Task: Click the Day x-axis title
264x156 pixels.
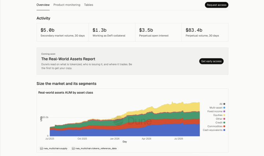Action: [x=125, y=142]
